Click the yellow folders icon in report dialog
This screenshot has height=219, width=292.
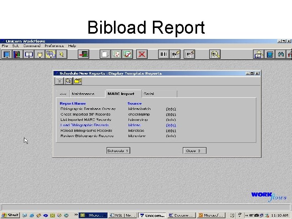tap(77, 81)
